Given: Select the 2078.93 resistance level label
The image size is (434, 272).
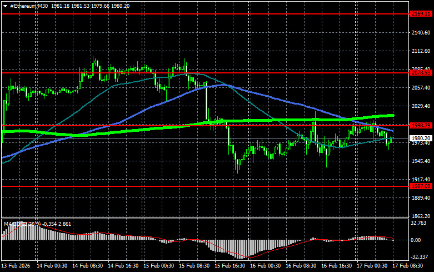Looking at the screenshot, I should pos(421,72).
